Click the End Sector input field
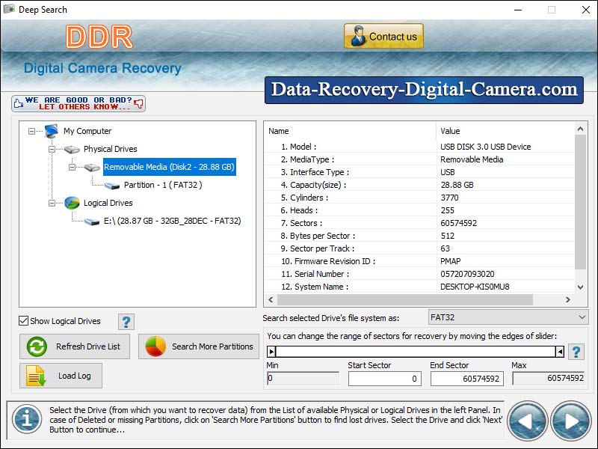The image size is (598, 449). click(466, 379)
